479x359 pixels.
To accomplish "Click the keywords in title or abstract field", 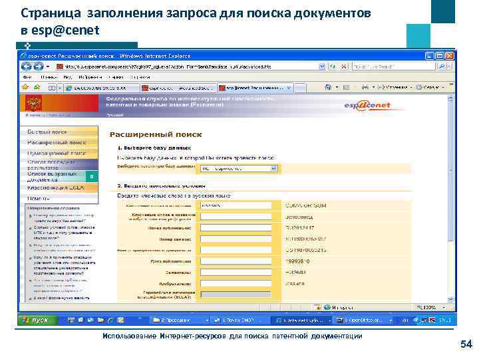I will coord(236,217).
